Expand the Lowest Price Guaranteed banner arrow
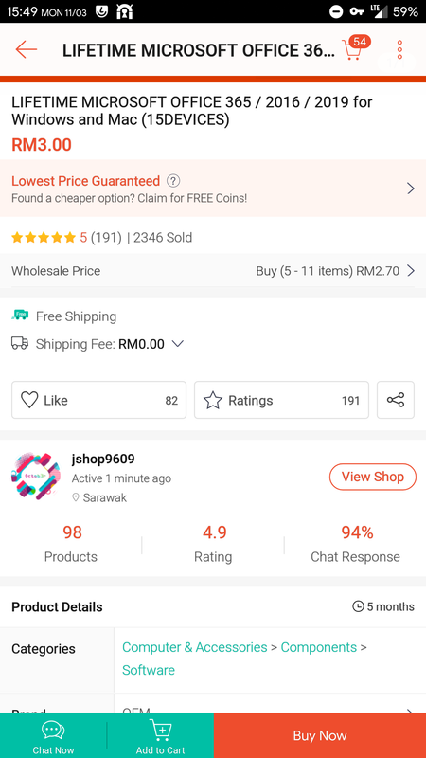The height and width of the screenshot is (758, 426). pyautogui.click(x=411, y=188)
